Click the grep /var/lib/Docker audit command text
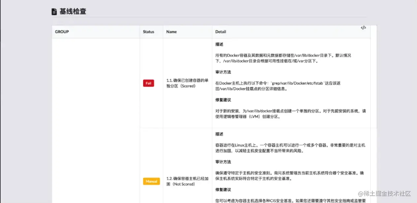 [278, 86]
